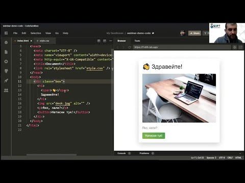Open the File menu
The width and height of the screenshot is (245, 183).
coord(15,33)
